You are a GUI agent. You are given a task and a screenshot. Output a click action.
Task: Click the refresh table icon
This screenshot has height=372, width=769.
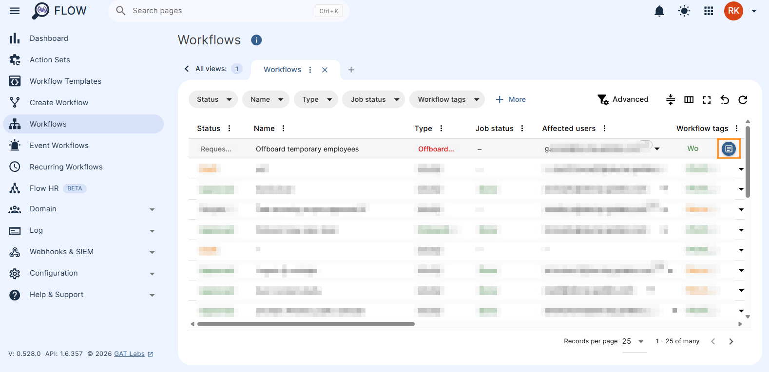coord(743,100)
